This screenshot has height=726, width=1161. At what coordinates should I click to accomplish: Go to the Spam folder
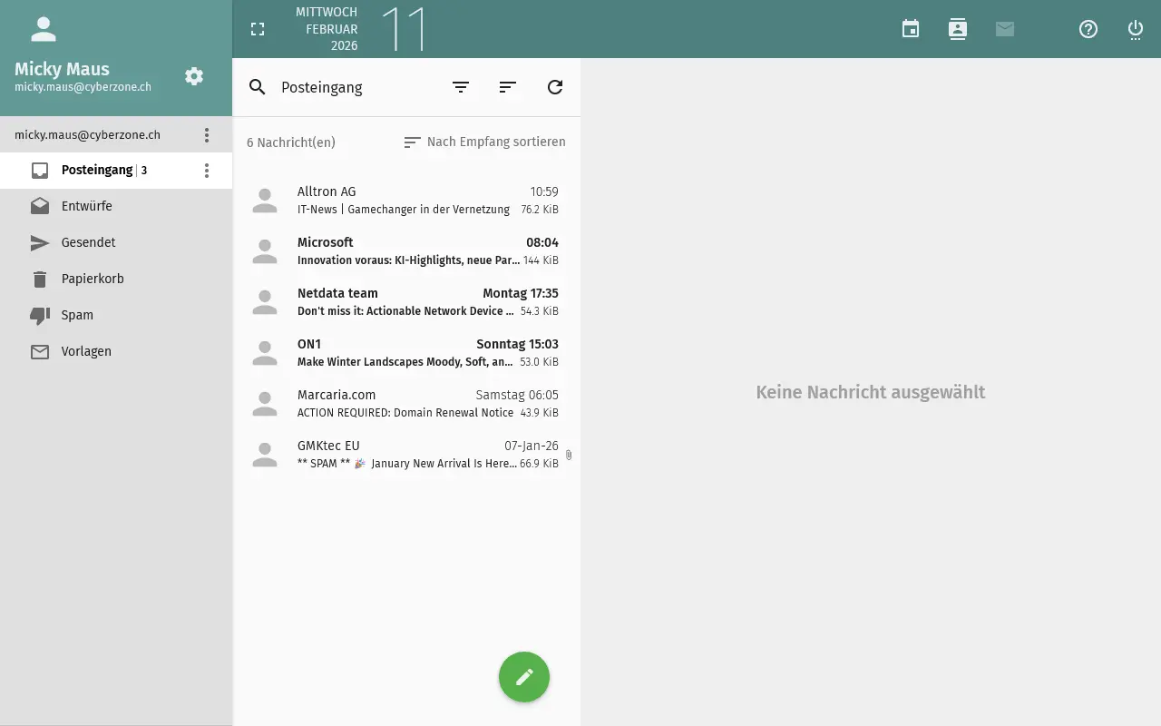[x=77, y=315]
